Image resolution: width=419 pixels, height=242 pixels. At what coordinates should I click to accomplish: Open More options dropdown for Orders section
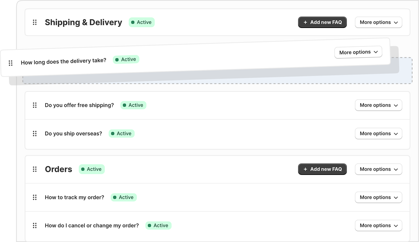[378, 169]
